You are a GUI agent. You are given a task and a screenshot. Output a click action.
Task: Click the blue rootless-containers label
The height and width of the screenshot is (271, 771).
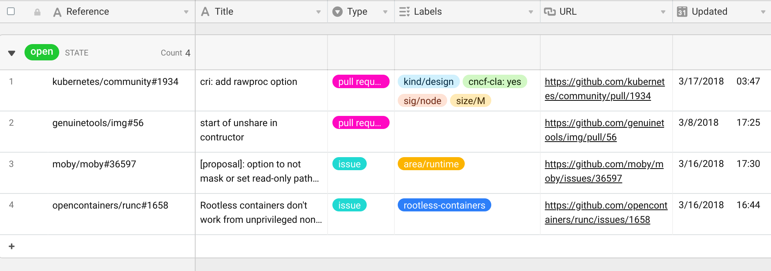pyautogui.click(x=444, y=205)
